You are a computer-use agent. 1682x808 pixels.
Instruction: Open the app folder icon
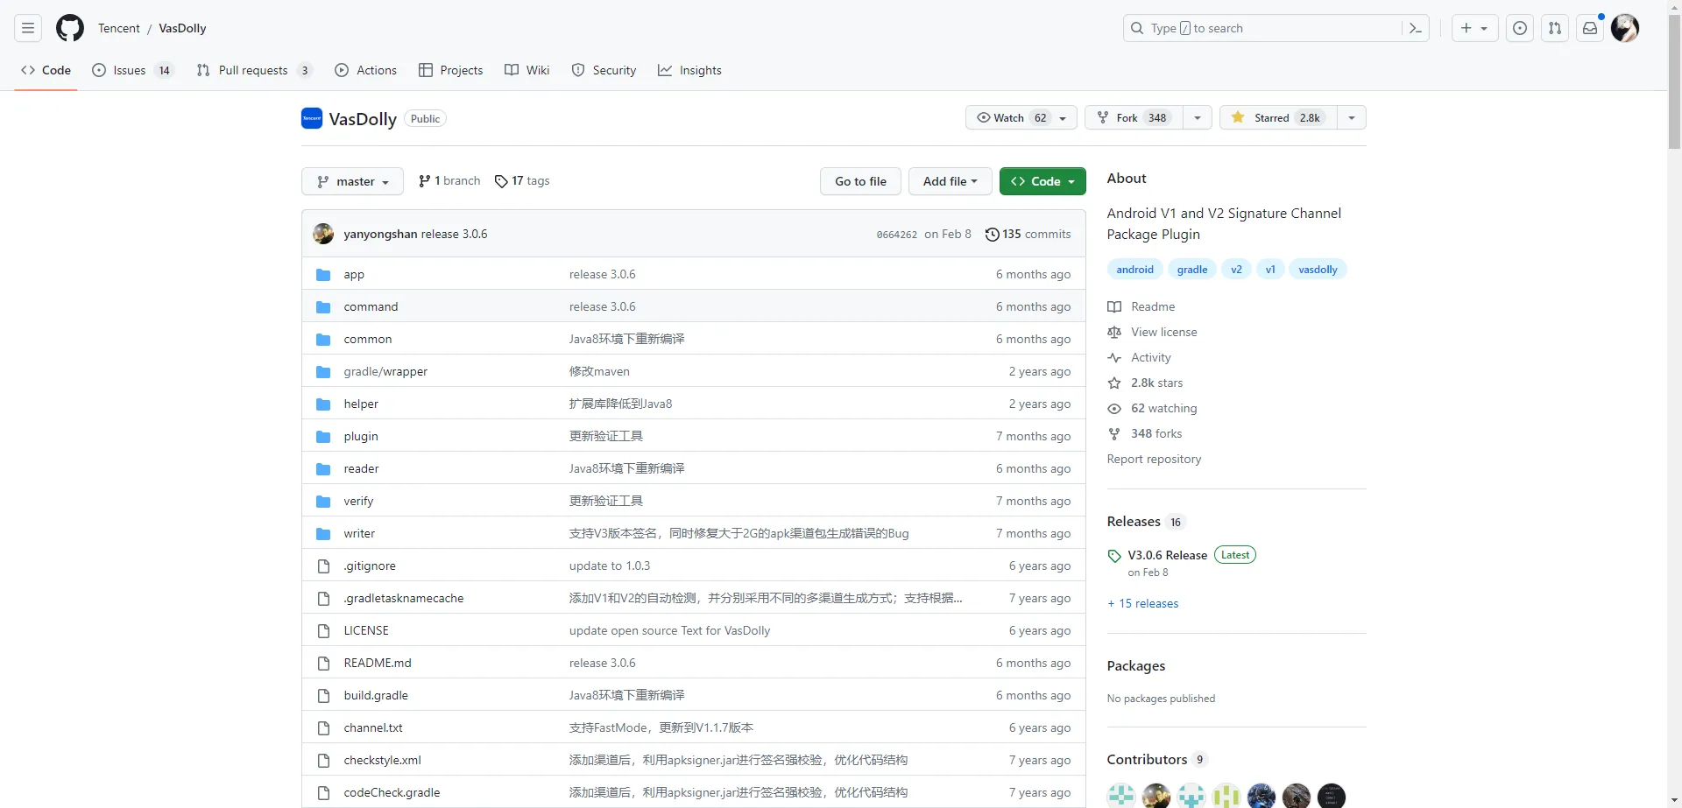pyautogui.click(x=323, y=275)
